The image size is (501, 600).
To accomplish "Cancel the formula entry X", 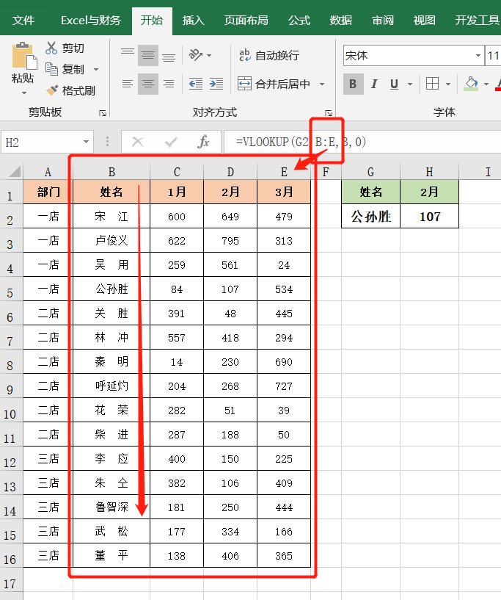I will (138, 142).
